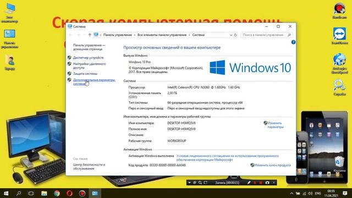Open This PC desktop icon
Viewport: 352px width, 198px height.
coord(9,13)
